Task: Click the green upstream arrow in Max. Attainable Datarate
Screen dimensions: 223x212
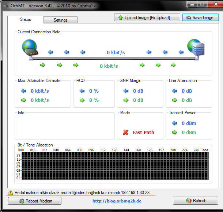Action: (23, 100)
